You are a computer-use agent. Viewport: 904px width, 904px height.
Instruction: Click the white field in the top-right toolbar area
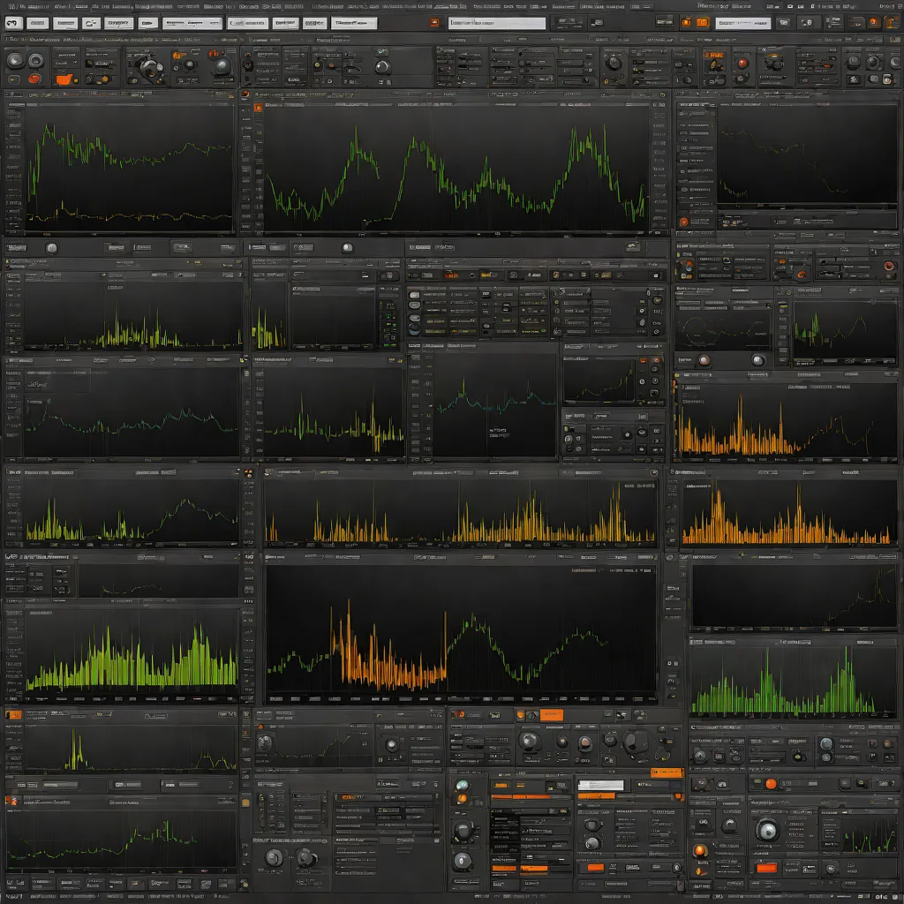[x=742, y=23]
